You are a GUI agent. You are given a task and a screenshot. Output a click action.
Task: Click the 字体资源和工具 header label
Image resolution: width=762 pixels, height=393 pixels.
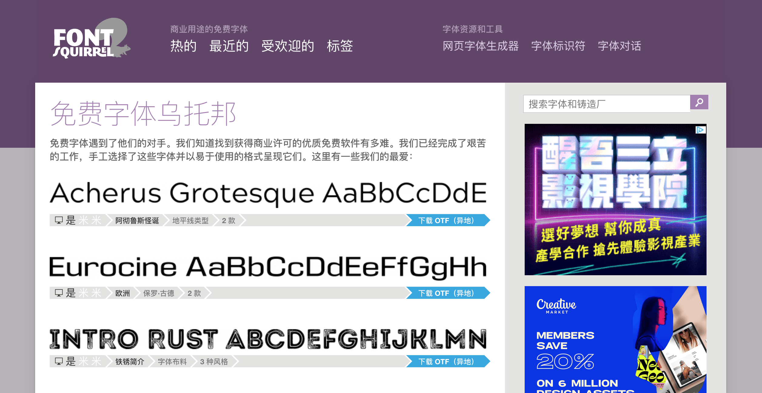pyautogui.click(x=473, y=29)
